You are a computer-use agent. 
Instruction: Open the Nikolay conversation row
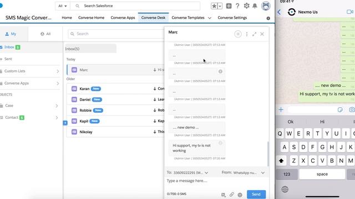[x=116, y=132]
